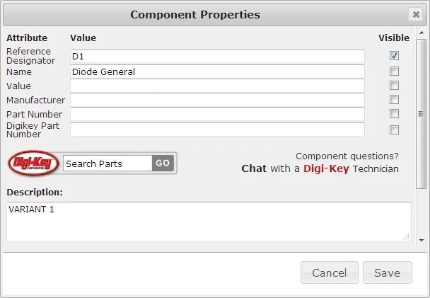Viewport: 430px width, 298px height.
Task: Tick the Digikey Part Number visible checkbox
Action: [x=394, y=130]
